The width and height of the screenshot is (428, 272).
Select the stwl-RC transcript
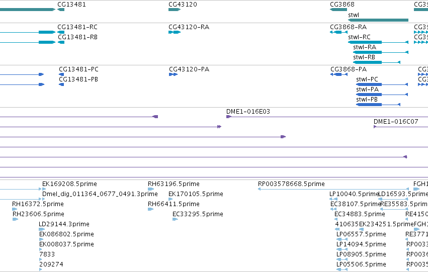click(x=378, y=42)
